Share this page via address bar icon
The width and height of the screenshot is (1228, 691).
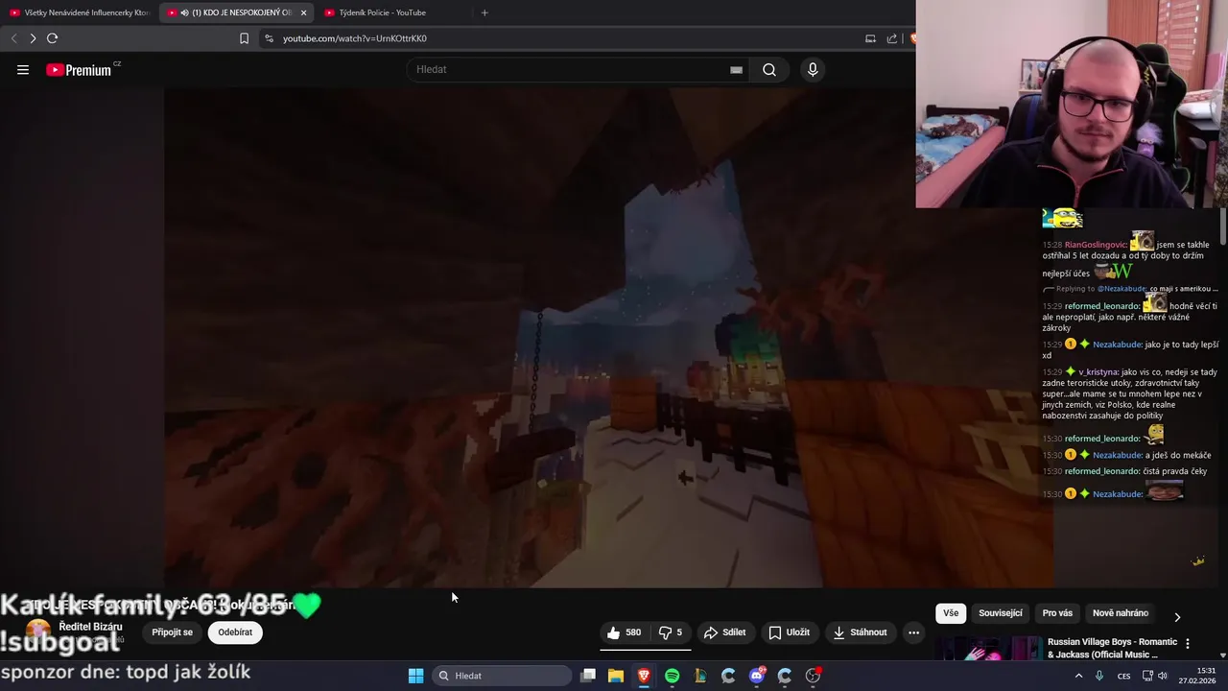click(892, 38)
